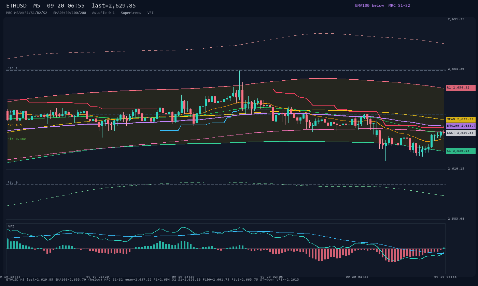
Task: Click 'Fib1=2,663.75' in the bottom status line
Action: (x=244, y=280)
